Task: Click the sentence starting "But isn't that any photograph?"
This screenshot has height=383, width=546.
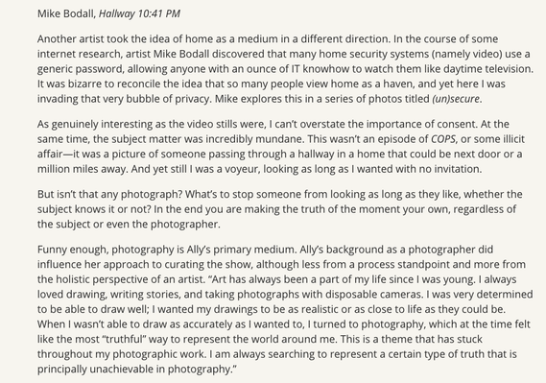Action: click(x=109, y=194)
